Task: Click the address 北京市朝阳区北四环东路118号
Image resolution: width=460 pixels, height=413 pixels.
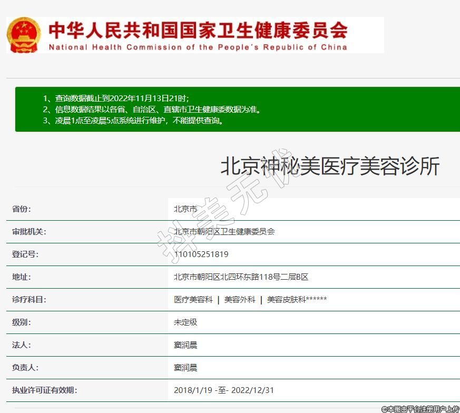Action: click(x=241, y=277)
